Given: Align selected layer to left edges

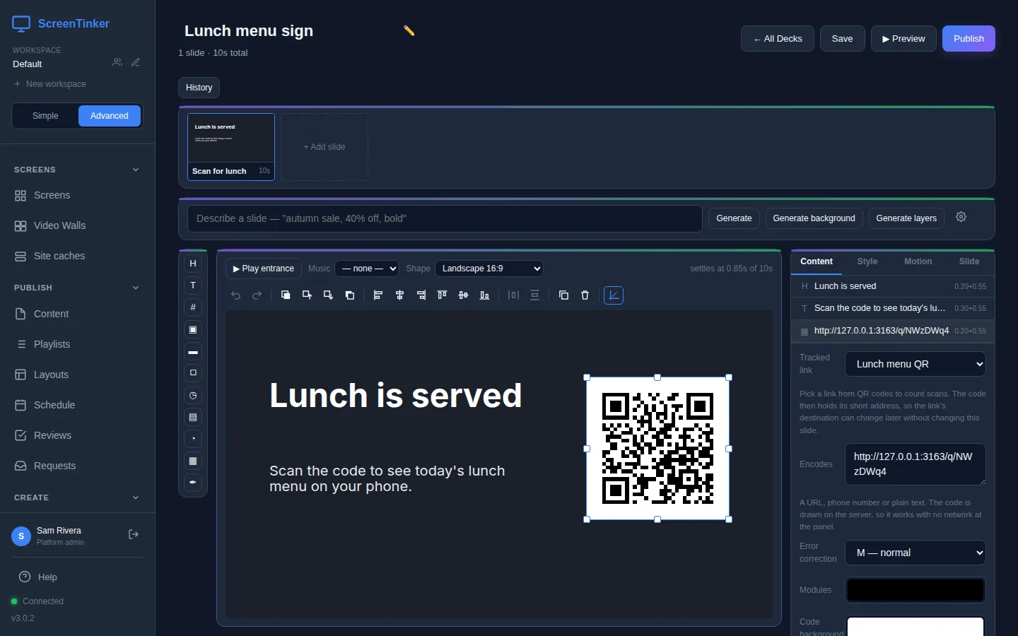Looking at the screenshot, I should (378, 295).
